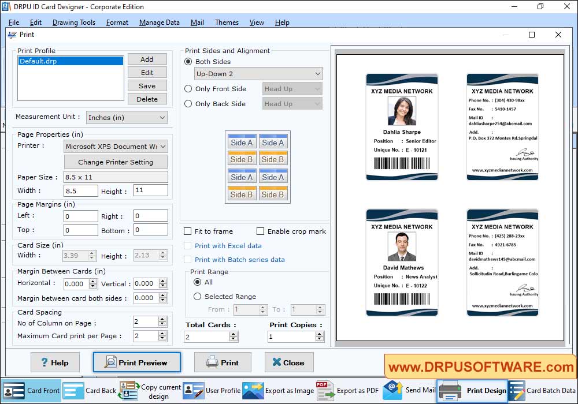Click the Card Front icon in bottom toolbar
This screenshot has width=578, height=404.
pyautogui.click(x=14, y=391)
